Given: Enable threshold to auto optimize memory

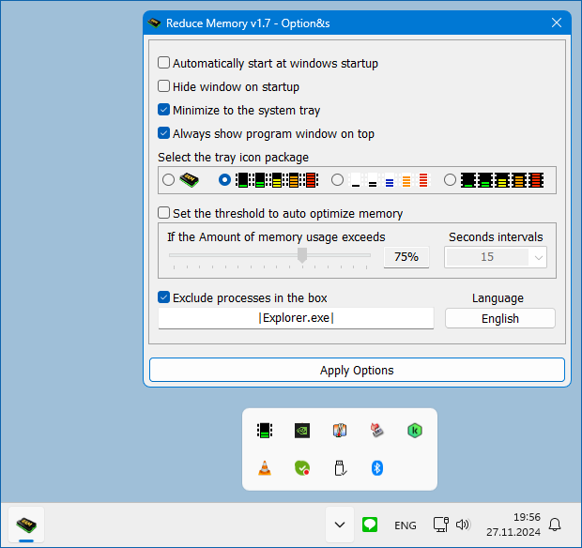Looking at the screenshot, I should pyautogui.click(x=164, y=214).
